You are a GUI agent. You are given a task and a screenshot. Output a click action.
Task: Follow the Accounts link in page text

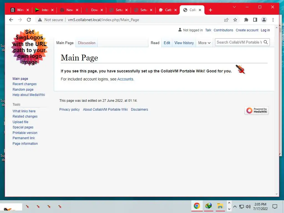pyautogui.click(x=125, y=79)
